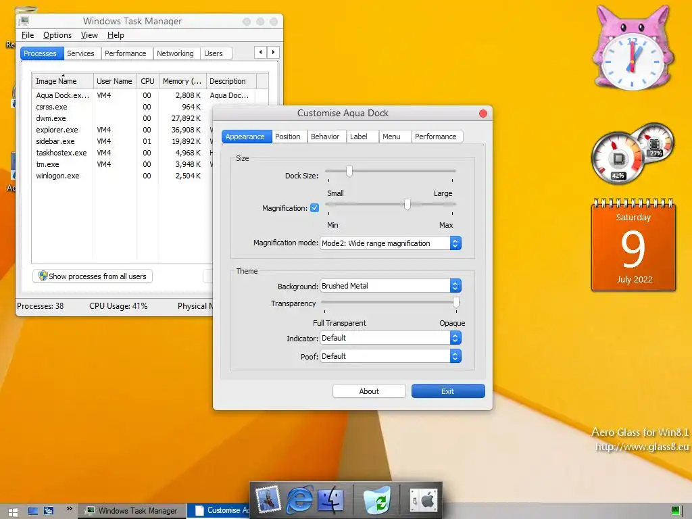Open Finder face icon in dock
The height and width of the screenshot is (519, 692).
330,499
